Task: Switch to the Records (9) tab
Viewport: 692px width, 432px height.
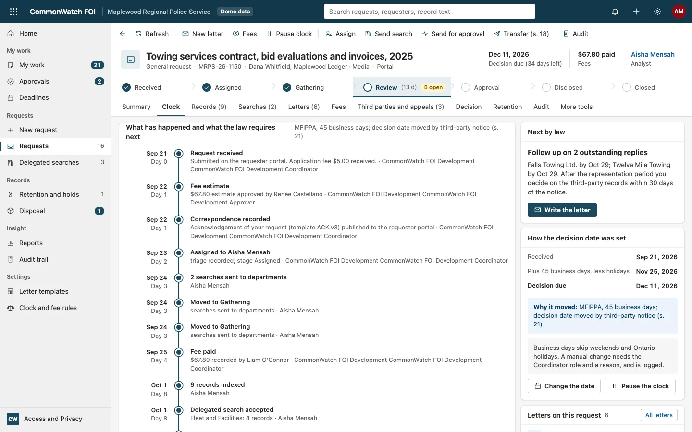Action: 209,107
